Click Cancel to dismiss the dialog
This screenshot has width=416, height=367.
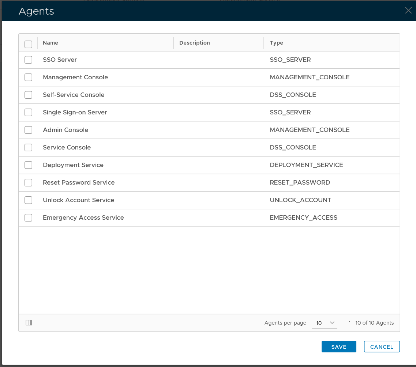click(x=382, y=347)
